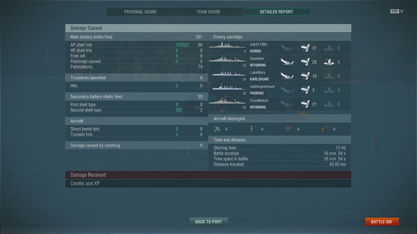Click the Battle On! button
The width and height of the screenshot is (417, 234).
tap(382, 222)
